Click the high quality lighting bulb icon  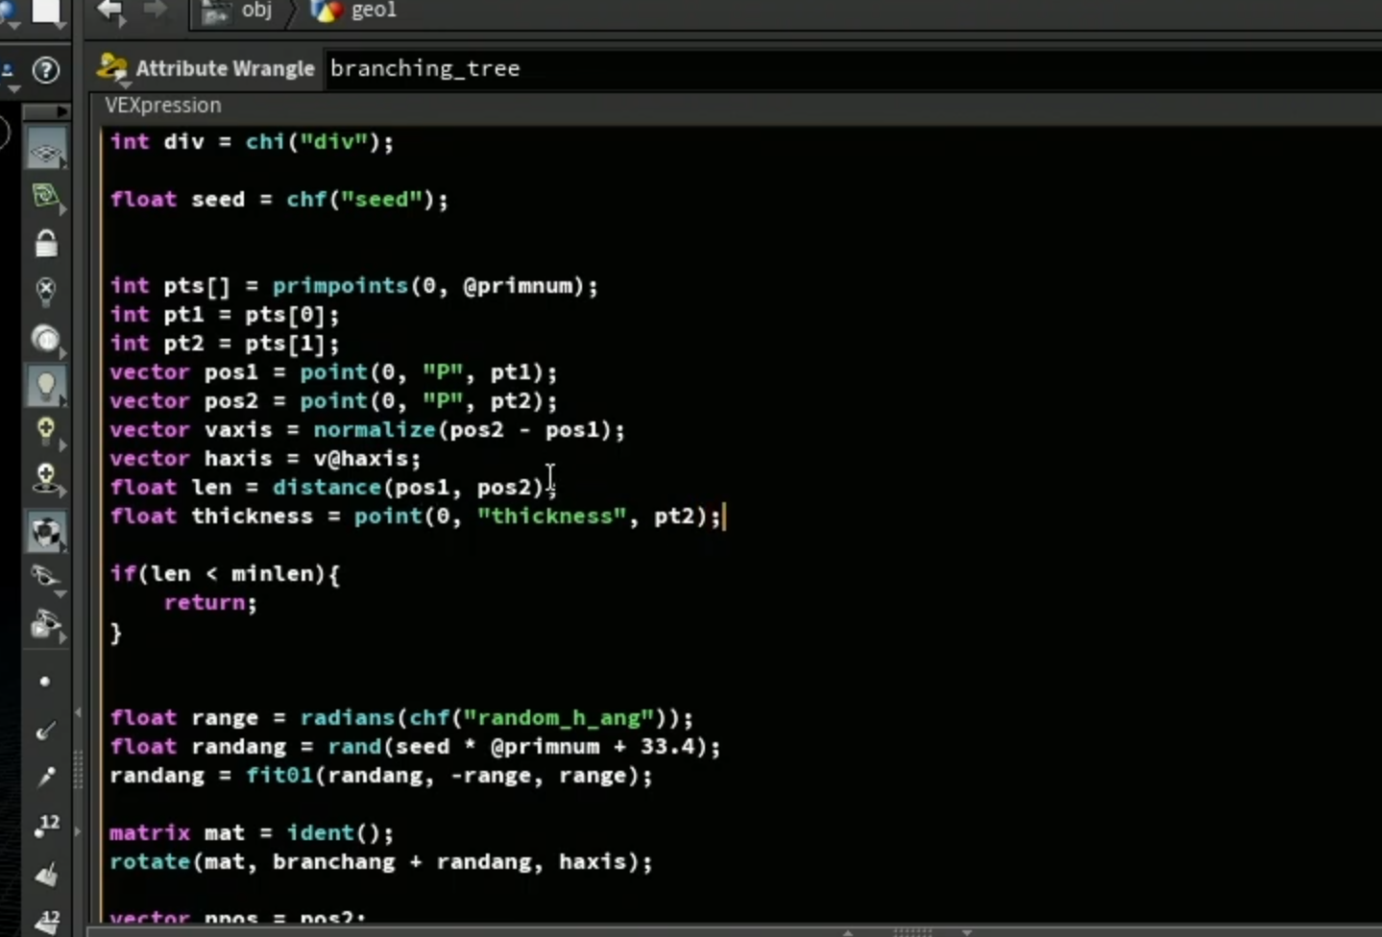45,432
